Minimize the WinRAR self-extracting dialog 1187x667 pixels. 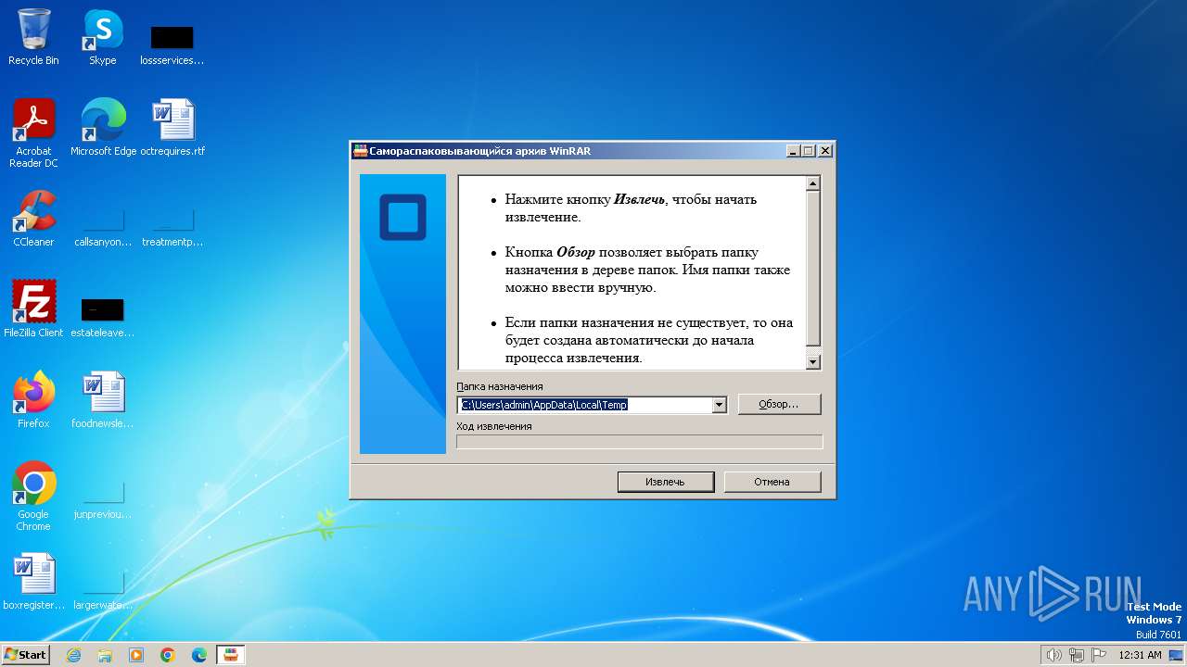pos(793,151)
